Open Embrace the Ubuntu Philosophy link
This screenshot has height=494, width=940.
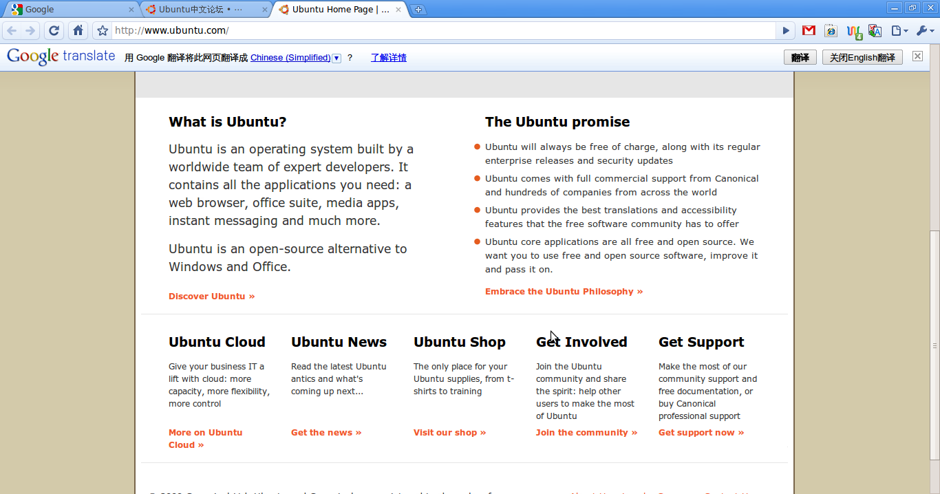click(x=564, y=292)
